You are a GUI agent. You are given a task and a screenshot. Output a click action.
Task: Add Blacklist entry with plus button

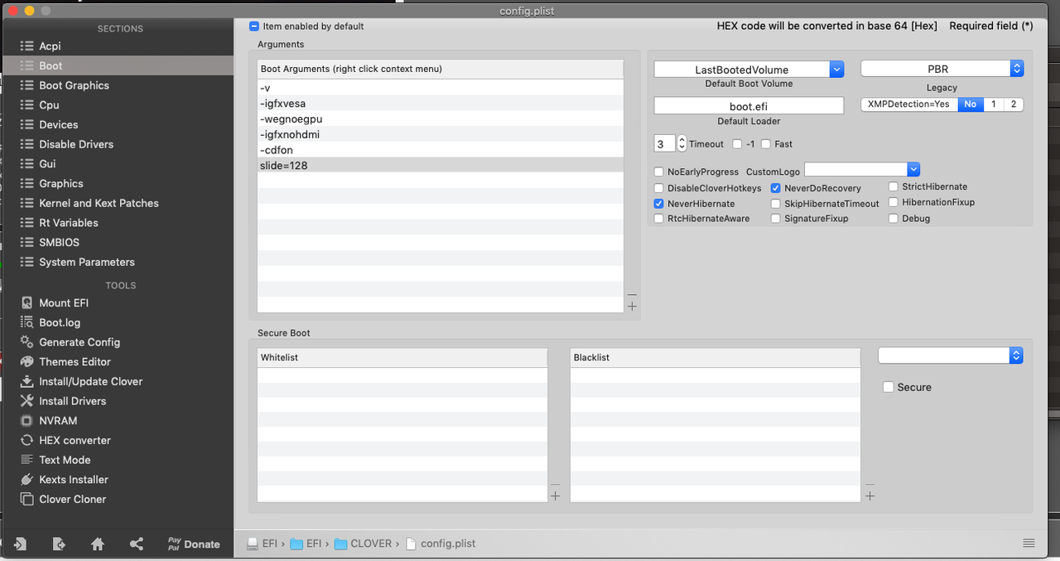click(x=870, y=496)
